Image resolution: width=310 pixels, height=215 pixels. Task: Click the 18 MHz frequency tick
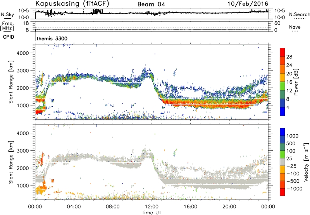[26, 23]
